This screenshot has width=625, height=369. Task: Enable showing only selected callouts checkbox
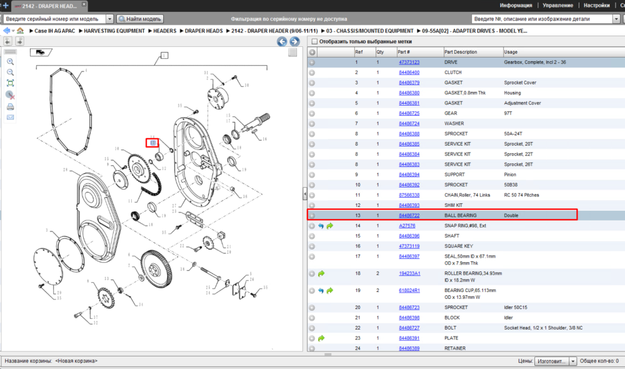coord(314,41)
